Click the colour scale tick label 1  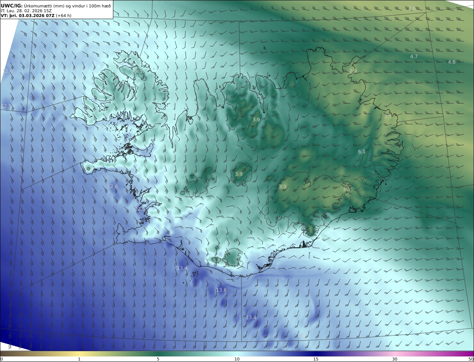point(79,359)
